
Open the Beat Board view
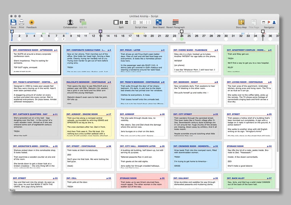(159, 22)
